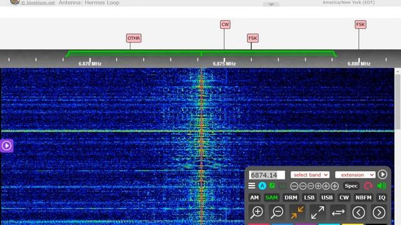
Task: Page waterfall right with circled arrow
Action: [x=378, y=212]
